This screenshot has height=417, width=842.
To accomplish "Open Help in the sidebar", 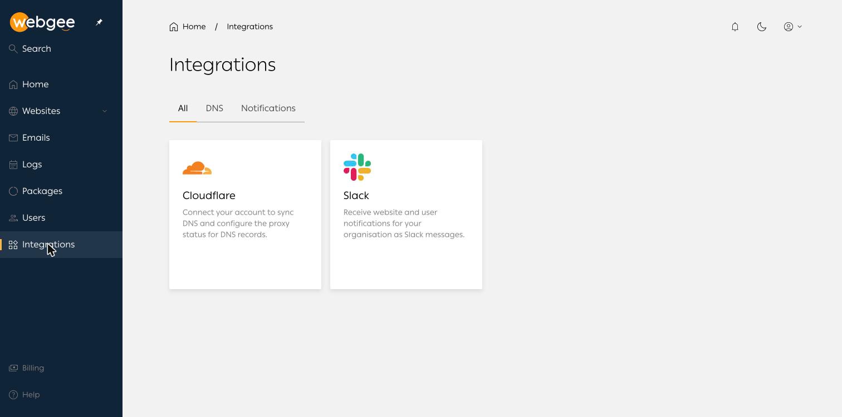I will coord(61,395).
